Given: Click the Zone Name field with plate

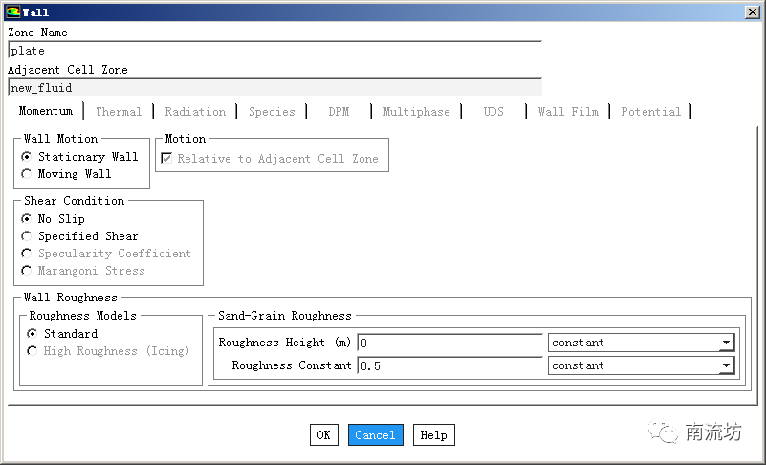Looking at the screenshot, I should [x=275, y=51].
